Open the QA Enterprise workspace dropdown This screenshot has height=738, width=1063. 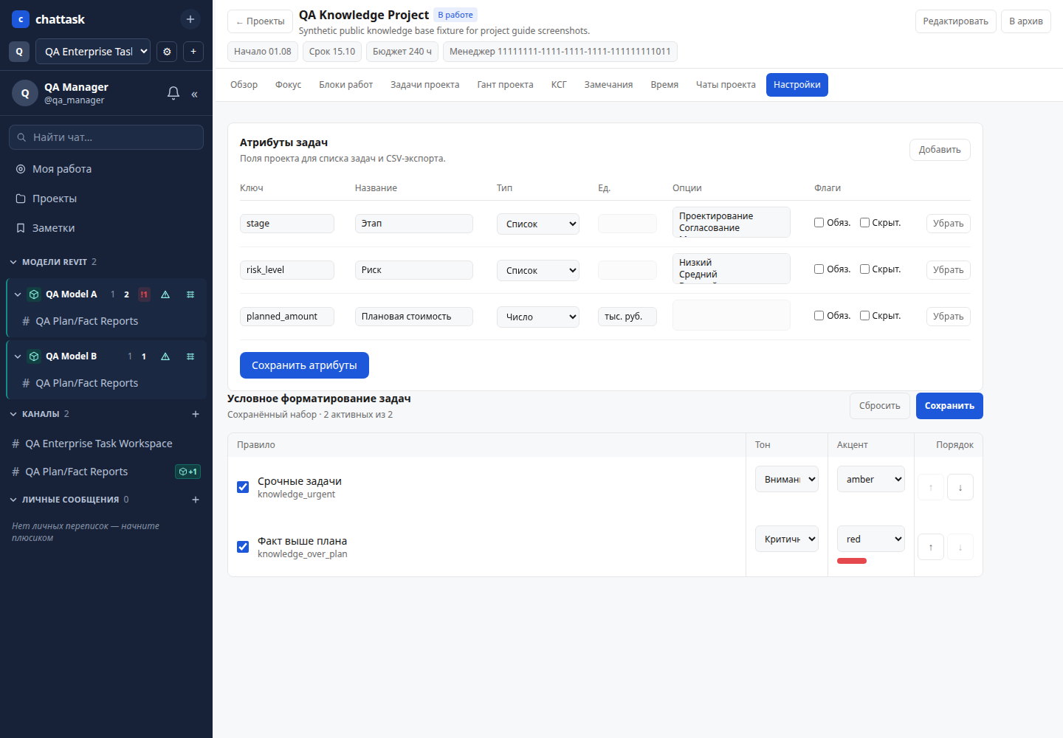[93, 52]
